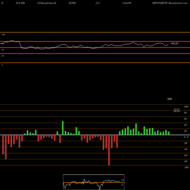Click the longest red histogram bar

(109, 150)
